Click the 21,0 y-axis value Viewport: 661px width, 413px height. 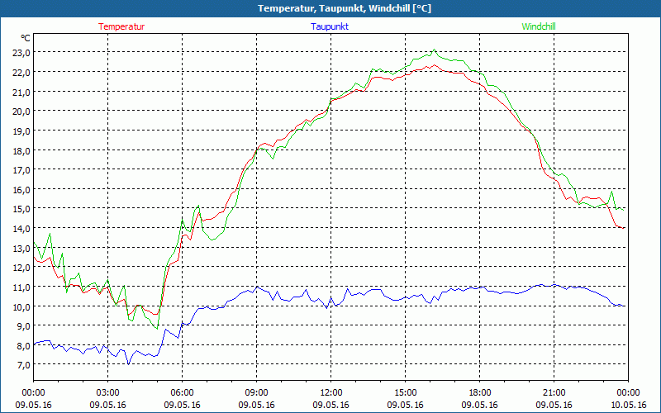click(21, 92)
